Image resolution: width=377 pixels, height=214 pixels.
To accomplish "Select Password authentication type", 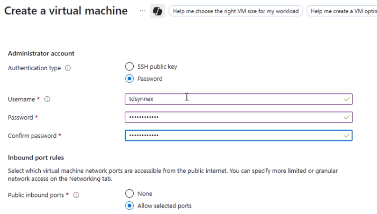I will point(130,78).
